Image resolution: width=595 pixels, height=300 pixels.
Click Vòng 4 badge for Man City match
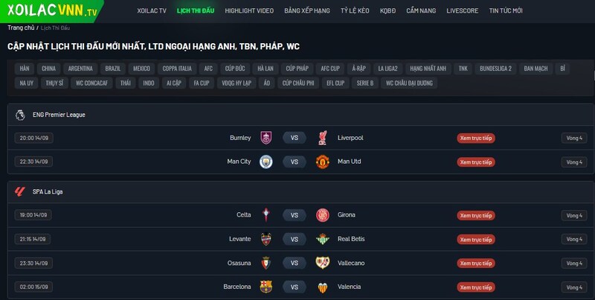click(x=573, y=162)
